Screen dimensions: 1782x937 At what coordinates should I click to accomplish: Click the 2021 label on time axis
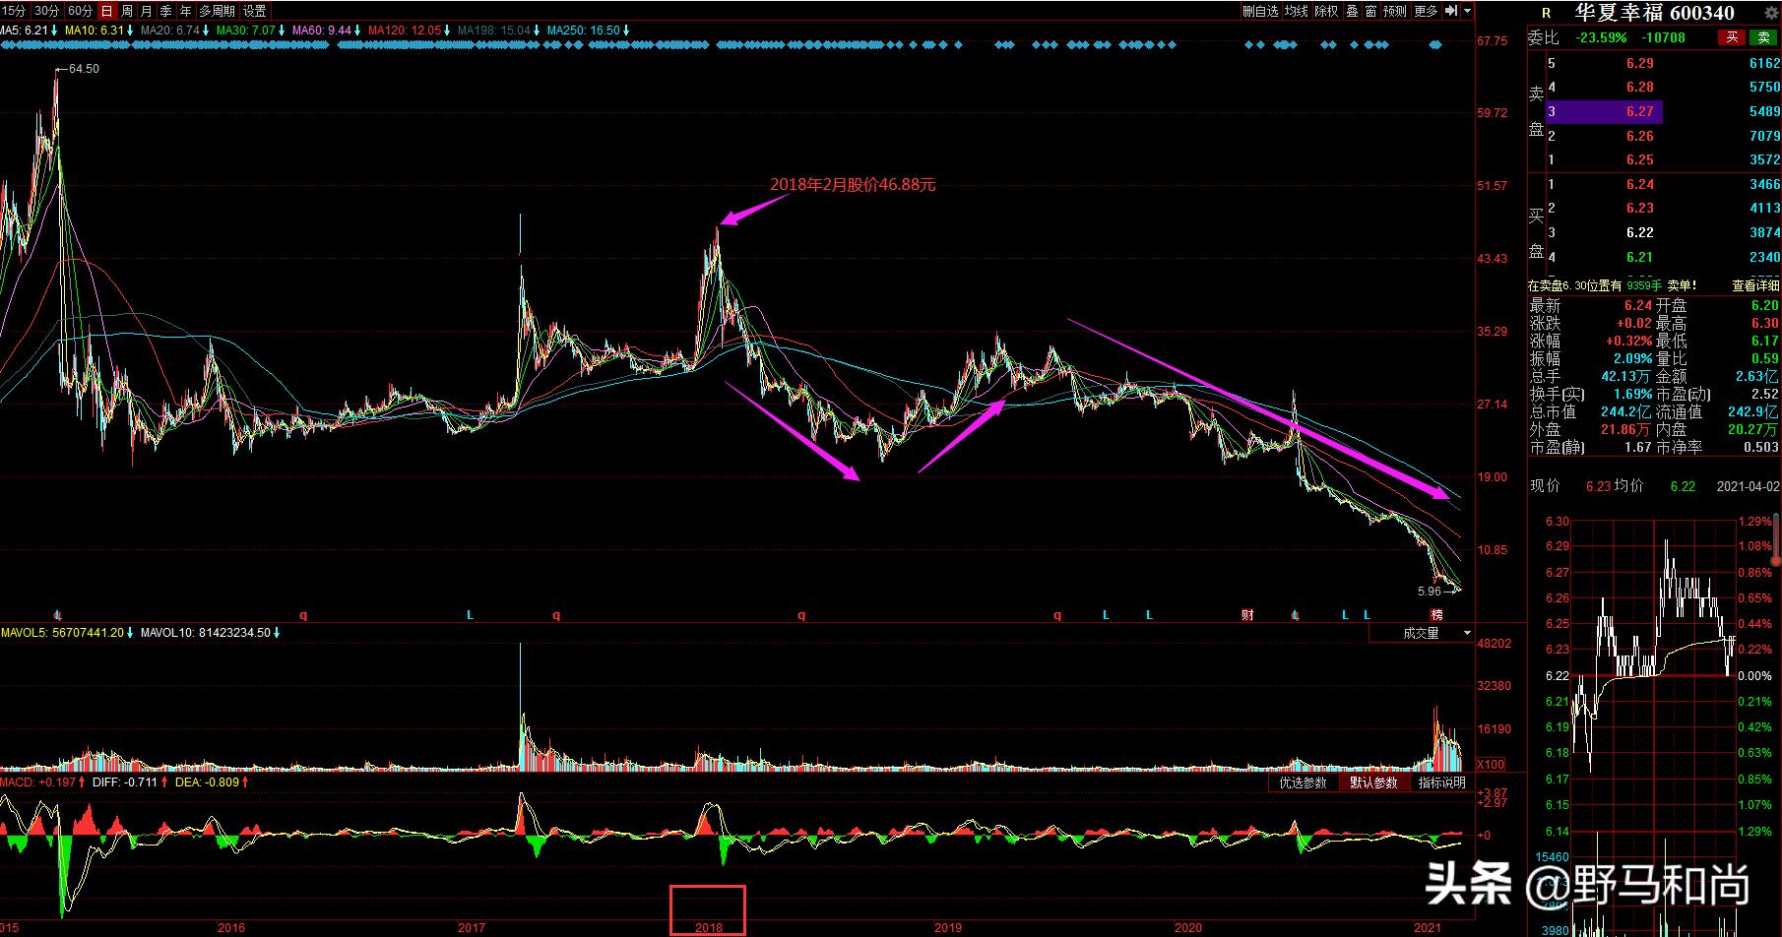(x=1428, y=928)
